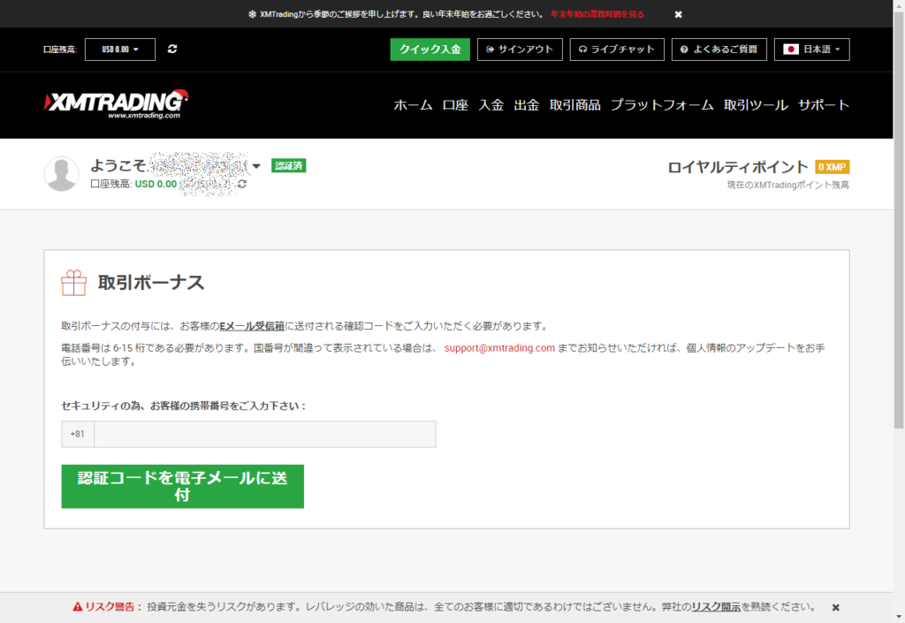Click the gift box bonus icon
The height and width of the screenshot is (623, 905).
coord(74,284)
